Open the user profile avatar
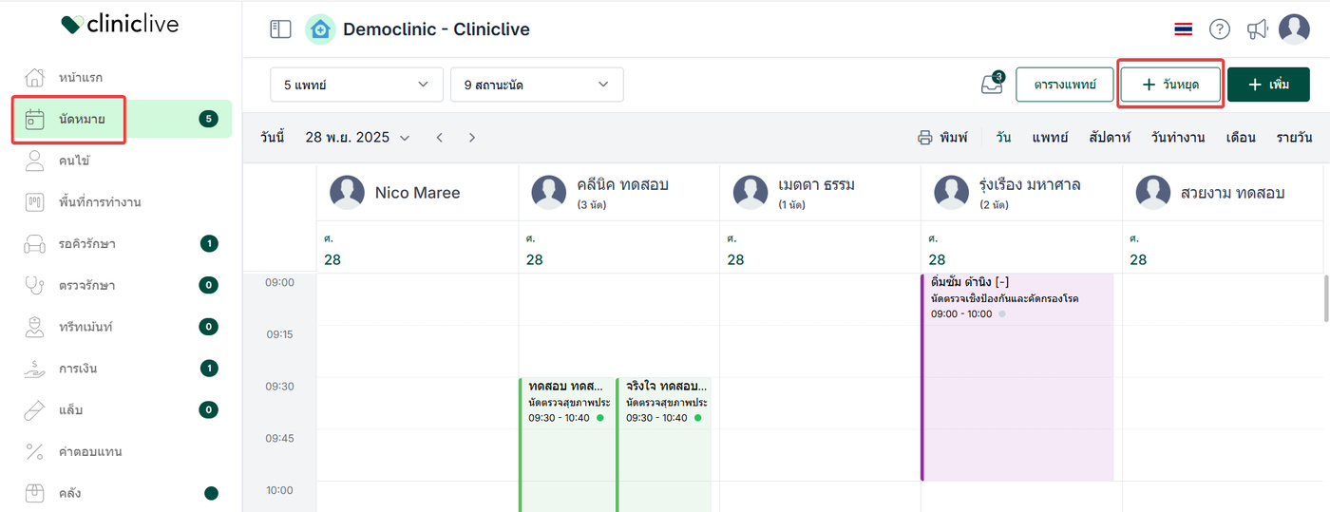This screenshot has height=512, width=1330. (1294, 29)
